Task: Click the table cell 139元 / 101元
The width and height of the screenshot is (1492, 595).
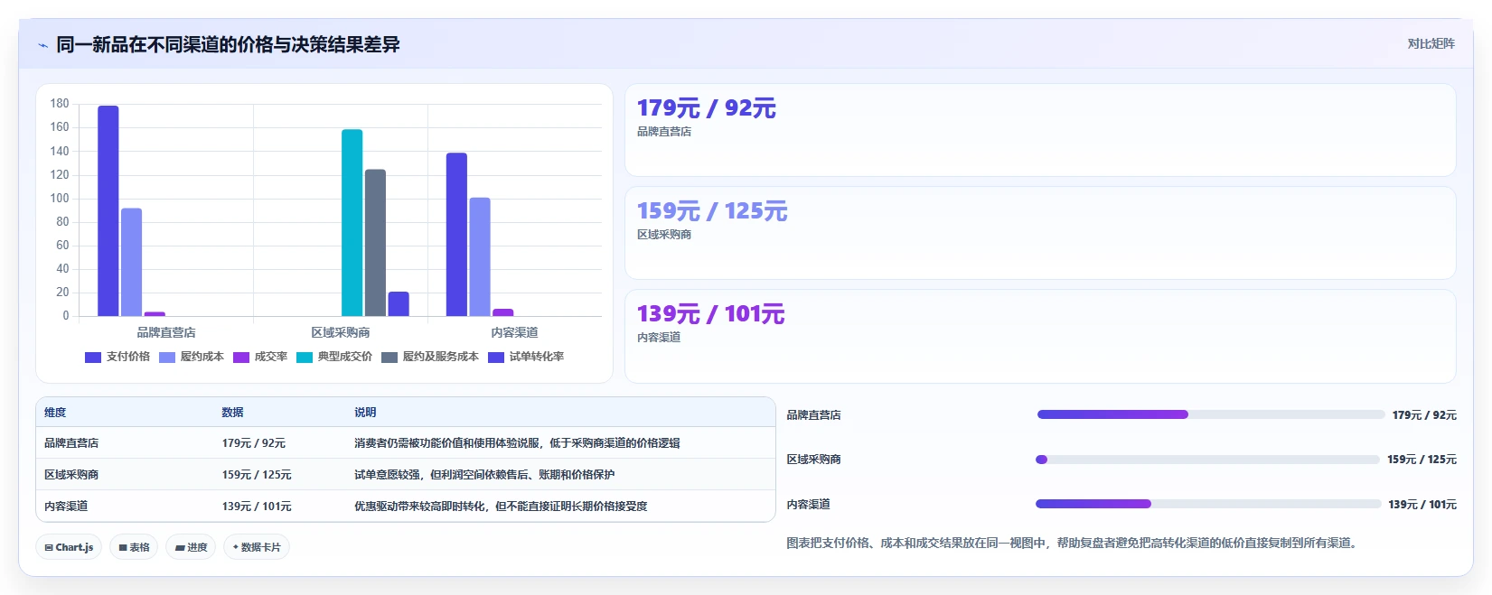Action: point(257,507)
